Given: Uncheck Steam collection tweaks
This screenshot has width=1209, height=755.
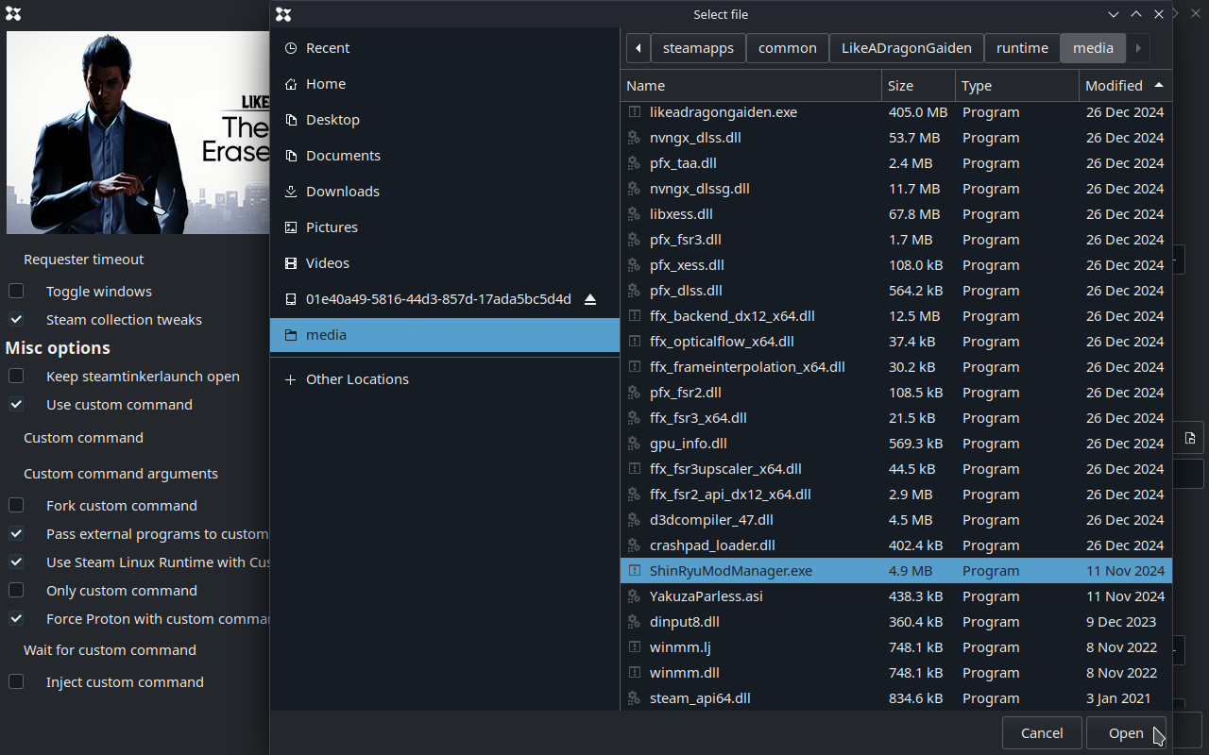Looking at the screenshot, I should tap(16, 320).
